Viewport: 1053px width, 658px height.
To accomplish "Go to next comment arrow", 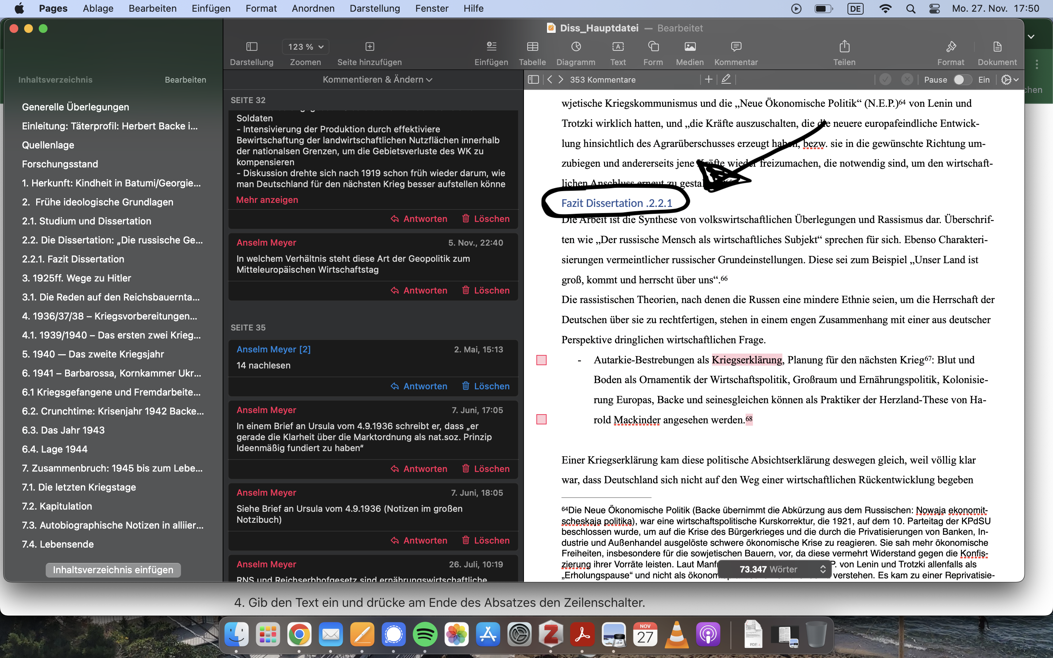I will point(561,80).
